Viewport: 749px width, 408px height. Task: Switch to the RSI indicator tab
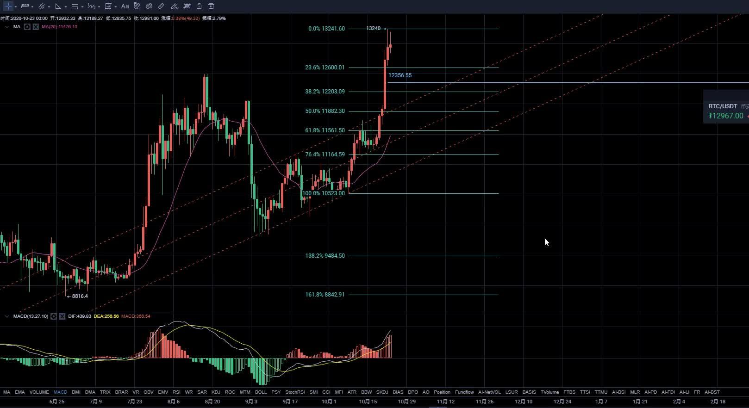[176, 392]
